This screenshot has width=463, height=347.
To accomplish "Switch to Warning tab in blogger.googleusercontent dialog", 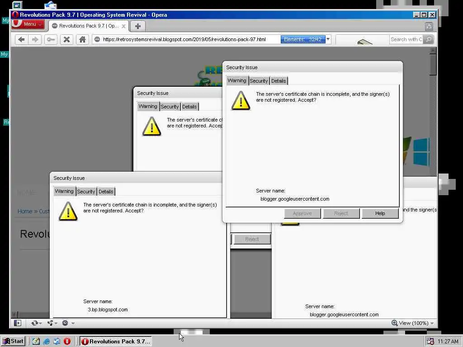I will pyautogui.click(x=237, y=80).
